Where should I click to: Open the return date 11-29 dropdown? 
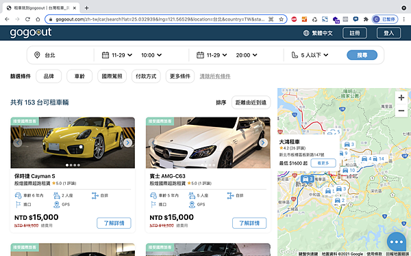[x=212, y=55]
